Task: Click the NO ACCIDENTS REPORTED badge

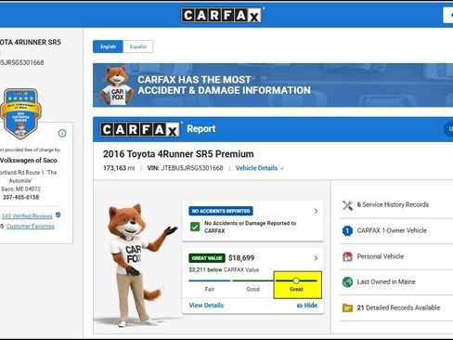Action: 221,211
